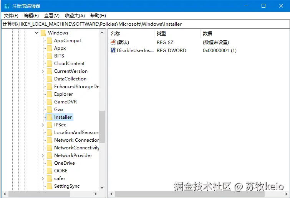Click the AppCompat folder icon
290x198 pixels.
(50, 41)
